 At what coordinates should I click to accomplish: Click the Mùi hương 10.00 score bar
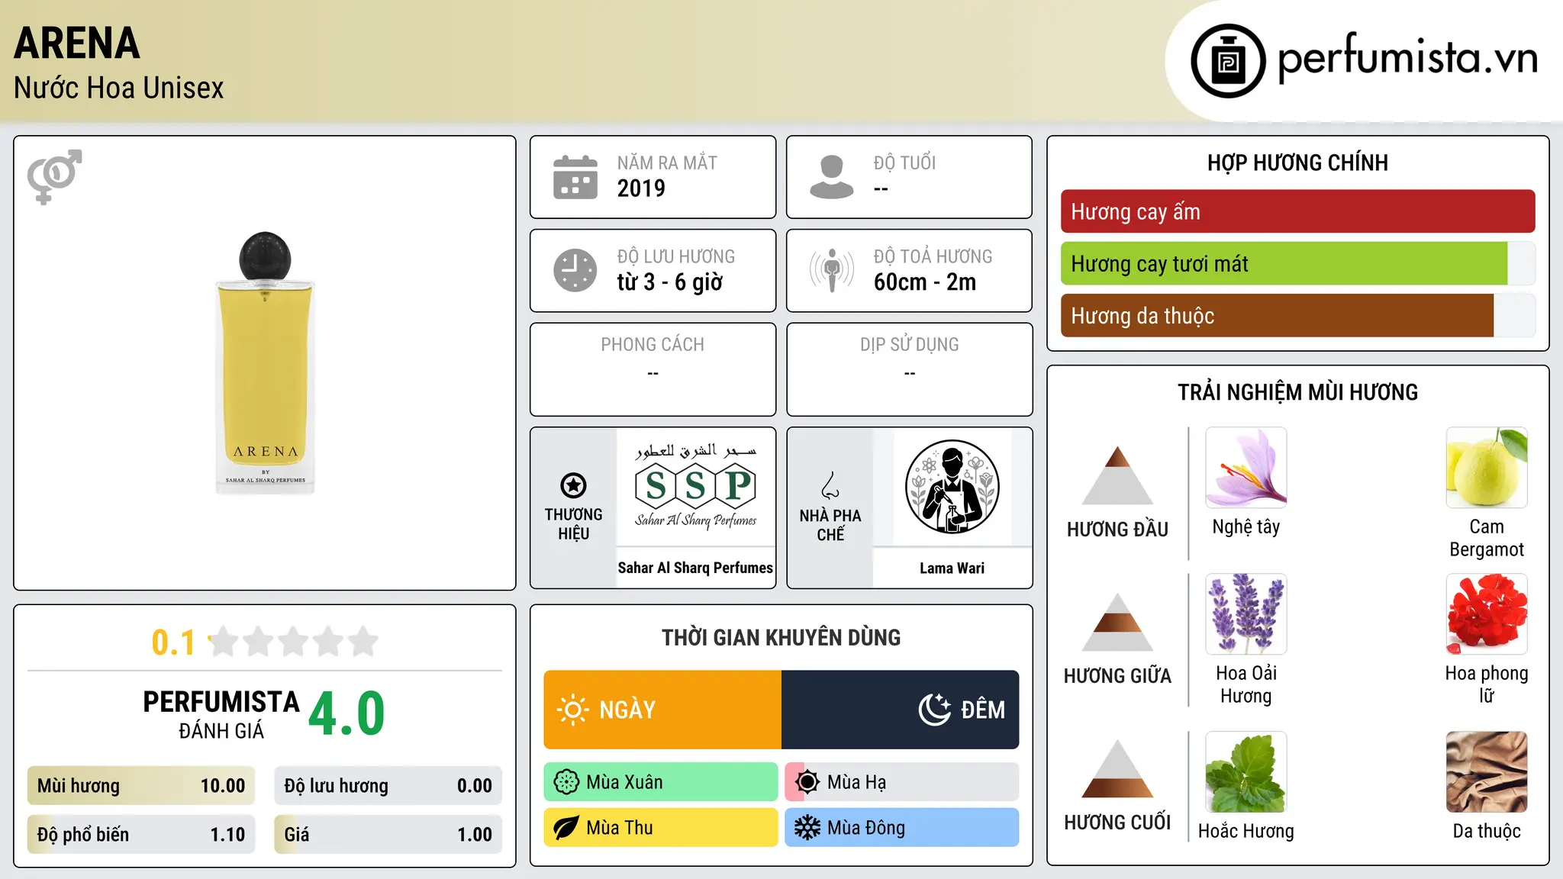[141, 786]
